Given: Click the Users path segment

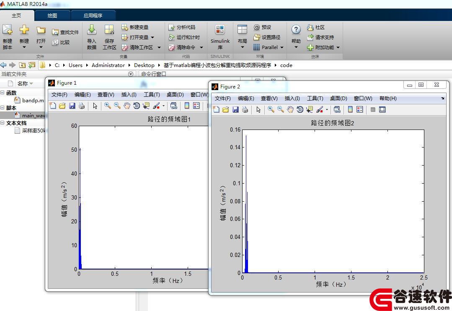Looking at the screenshot, I should 75,65.
